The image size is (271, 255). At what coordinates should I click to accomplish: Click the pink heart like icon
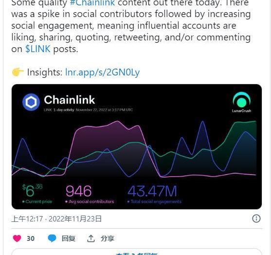click(x=17, y=238)
